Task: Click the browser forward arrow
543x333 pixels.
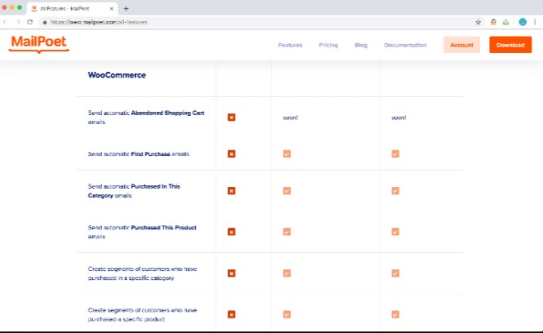Action: [18, 22]
